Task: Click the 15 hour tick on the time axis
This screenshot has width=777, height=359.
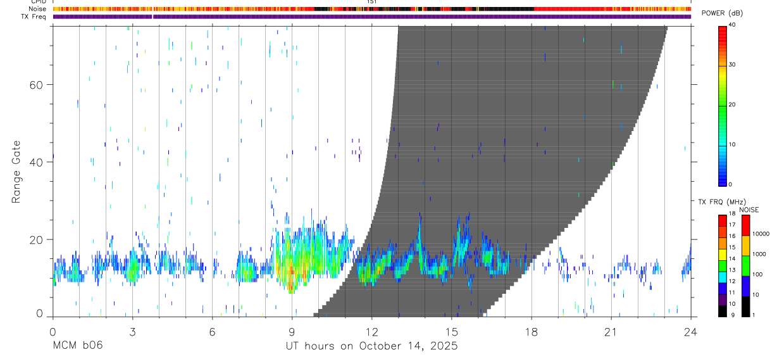Action: pyautogui.click(x=452, y=332)
